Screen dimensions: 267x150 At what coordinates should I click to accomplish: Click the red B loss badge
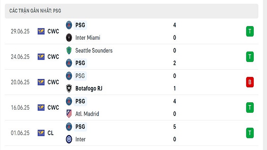click(x=250, y=82)
